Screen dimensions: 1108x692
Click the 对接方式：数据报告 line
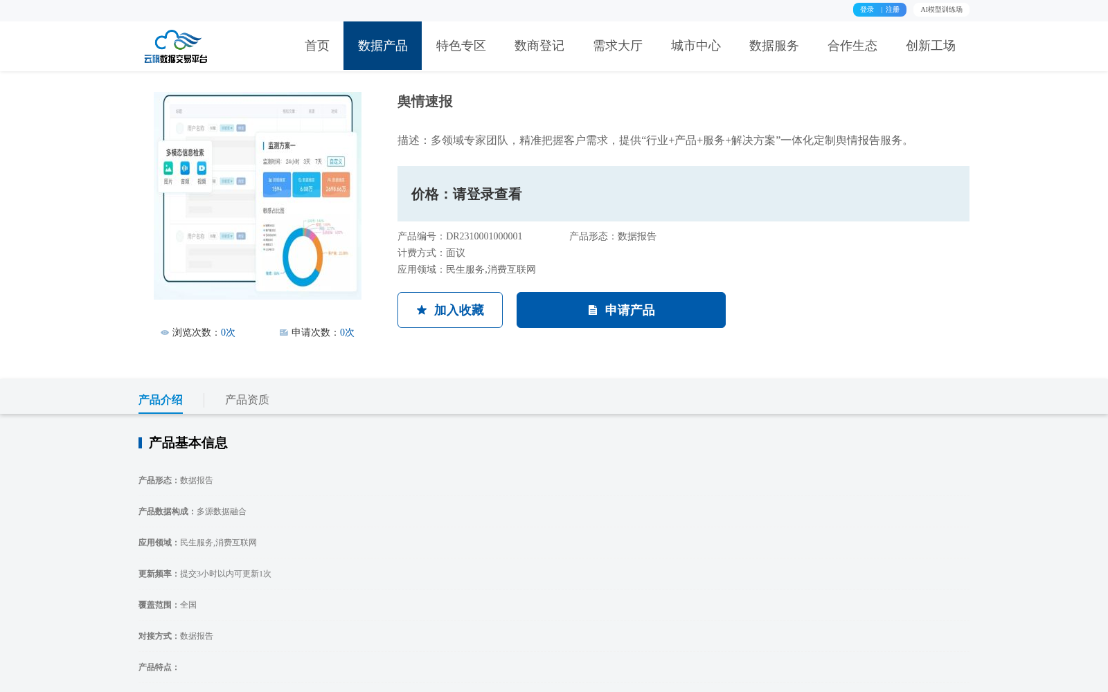click(176, 636)
